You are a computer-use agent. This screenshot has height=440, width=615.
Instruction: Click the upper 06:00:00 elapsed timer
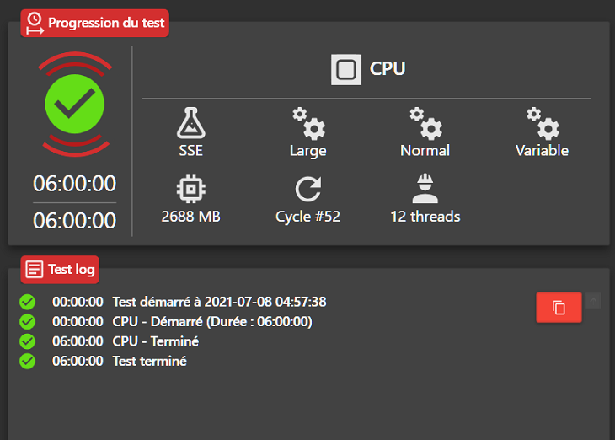pyautogui.click(x=74, y=183)
